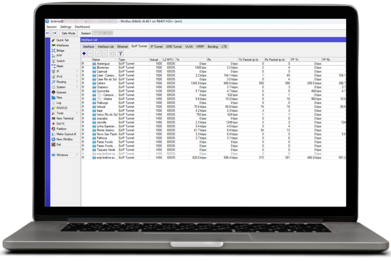The width and height of the screenshot is (391, 261).
Task: Open the Log viewer
Action: coord(58,103)
